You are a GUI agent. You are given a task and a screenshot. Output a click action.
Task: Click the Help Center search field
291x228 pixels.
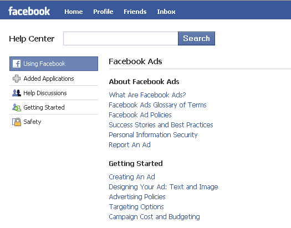pyautogui.click(x=121, y=39)
